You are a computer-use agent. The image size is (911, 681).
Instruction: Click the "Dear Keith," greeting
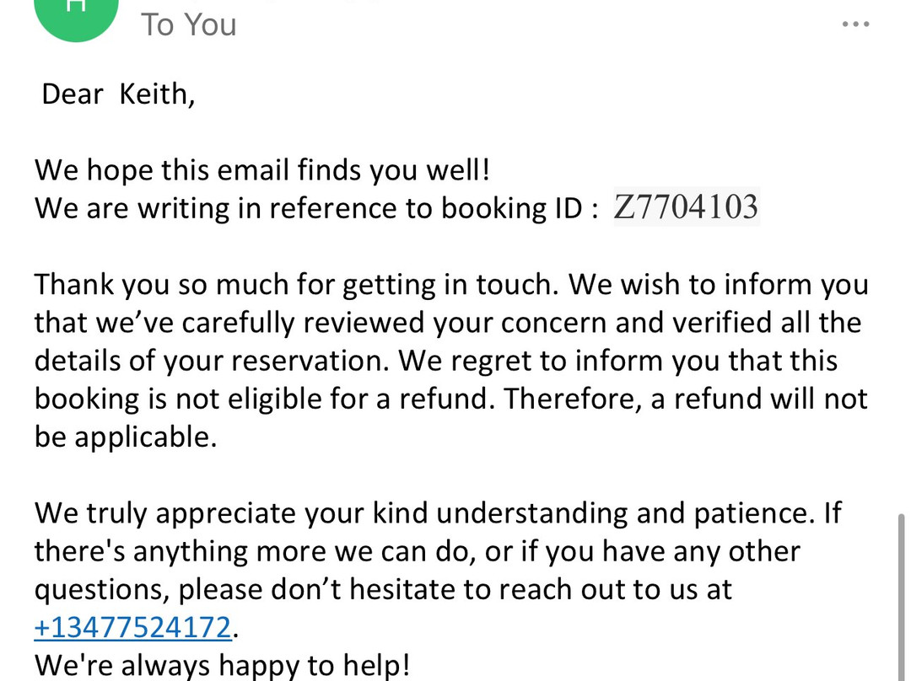pos(118,94)
